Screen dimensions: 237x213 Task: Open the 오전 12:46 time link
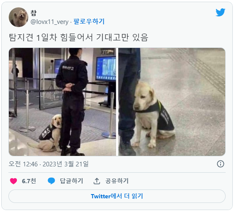[23, 164]
